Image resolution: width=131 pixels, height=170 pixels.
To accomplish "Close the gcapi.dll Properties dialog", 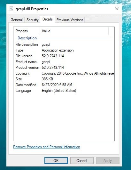I will point(117,9).
